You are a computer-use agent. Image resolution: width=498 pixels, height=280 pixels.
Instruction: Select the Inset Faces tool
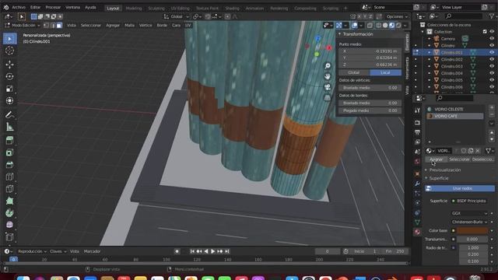coord(9,165)
